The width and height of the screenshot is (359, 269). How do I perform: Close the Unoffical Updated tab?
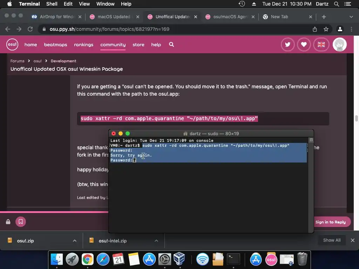tap(196, 17)
